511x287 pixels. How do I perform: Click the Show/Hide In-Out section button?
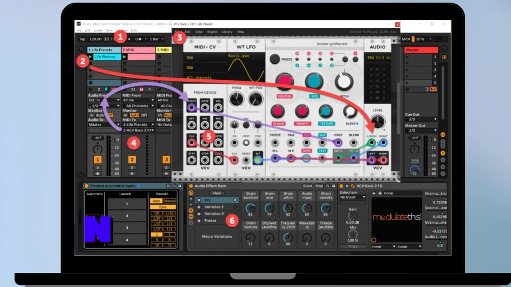(443, 135)
